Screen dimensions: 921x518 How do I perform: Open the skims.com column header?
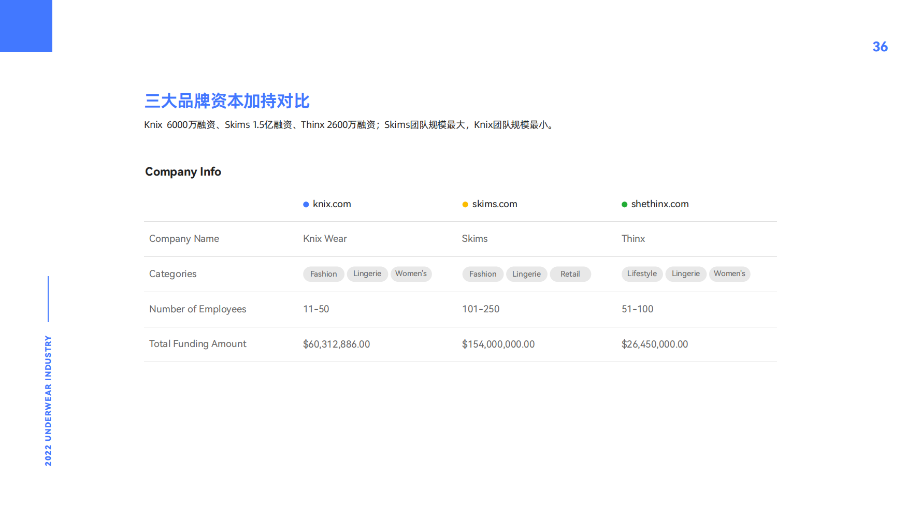[495, 204]
